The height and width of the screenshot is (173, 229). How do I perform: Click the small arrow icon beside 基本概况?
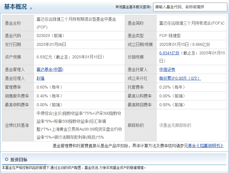pyautogui.click(x=31, y=8)
